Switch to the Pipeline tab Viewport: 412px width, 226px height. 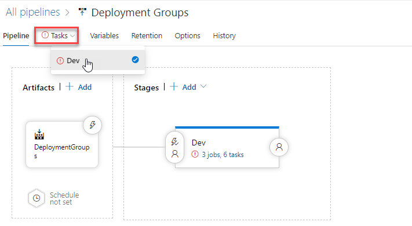[x=16, y=35]
